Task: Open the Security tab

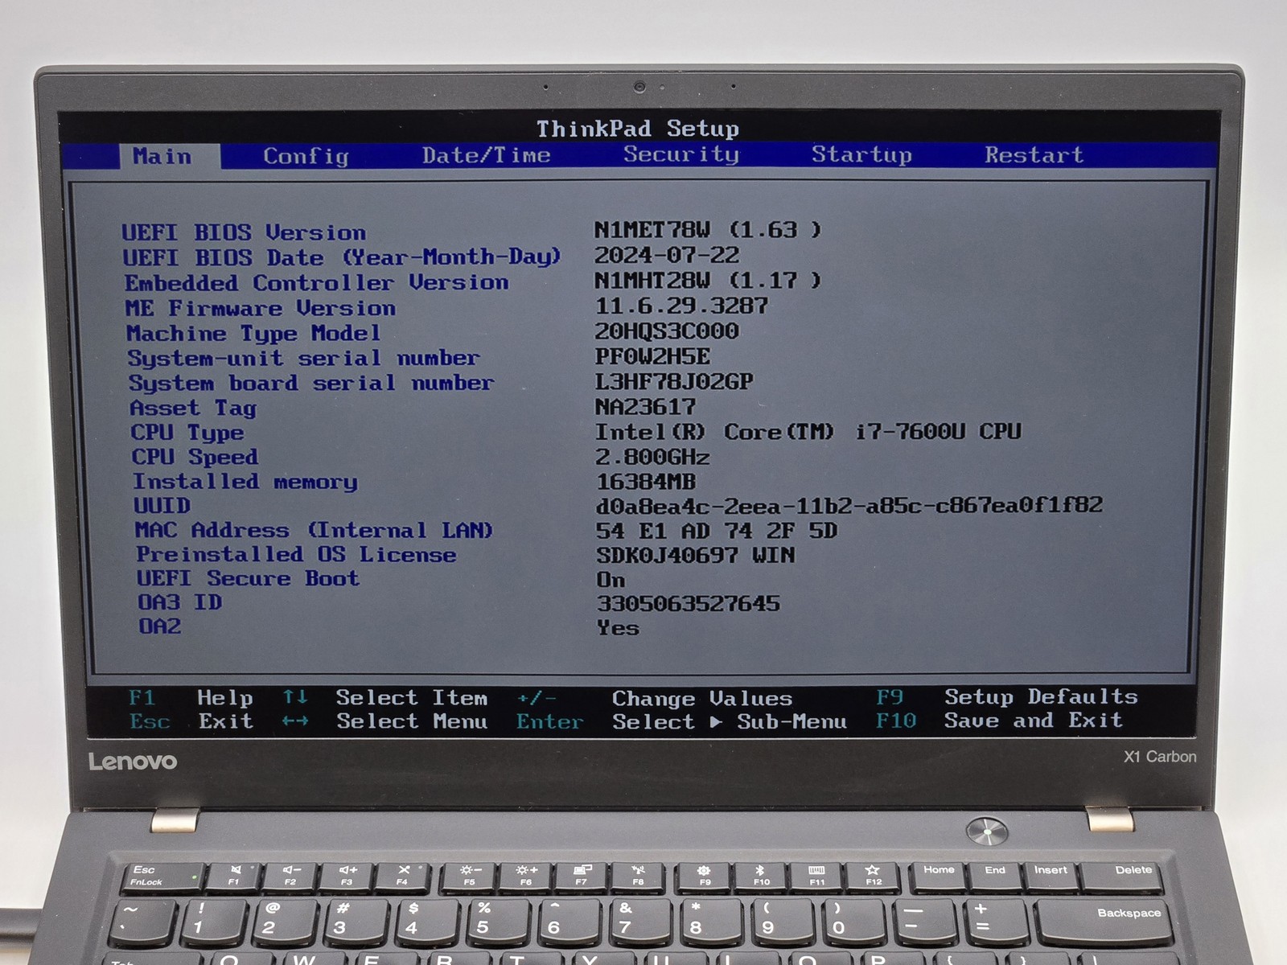Action: (681, 154)
